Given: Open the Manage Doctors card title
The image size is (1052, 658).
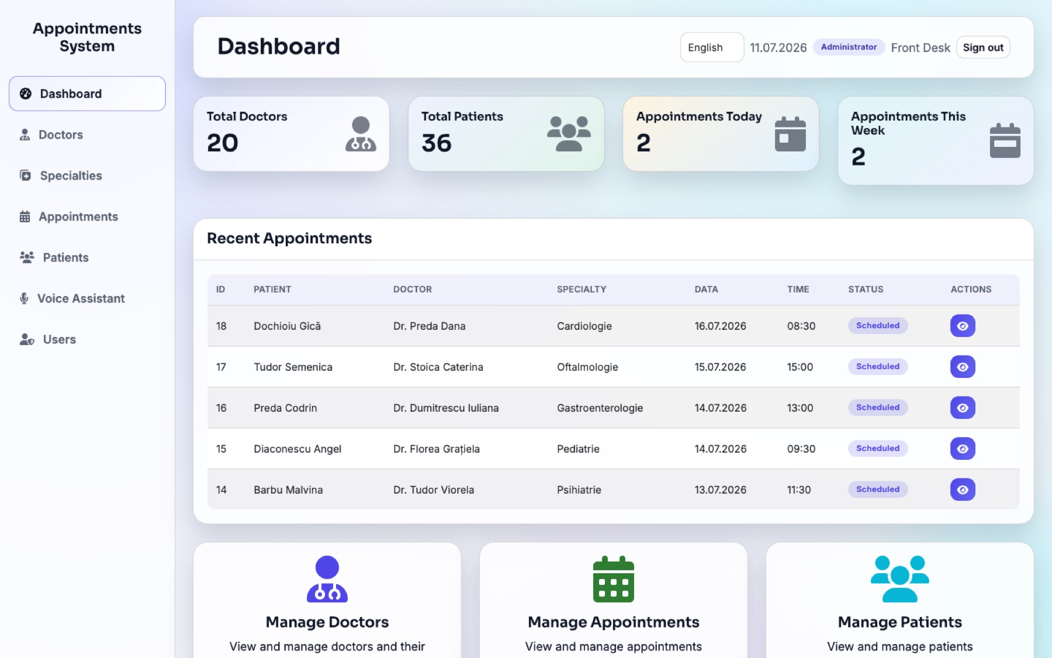Looking at the screenshot, I should (327, 622).
